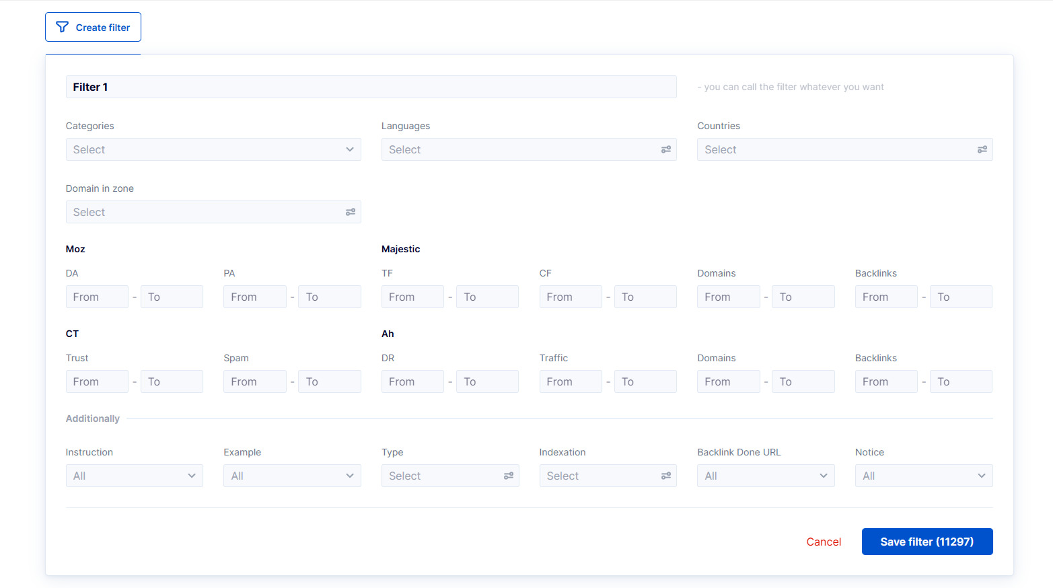Open the Categories dropdown
This screenshot has width=1053, height=588.
tap(213, 149)
